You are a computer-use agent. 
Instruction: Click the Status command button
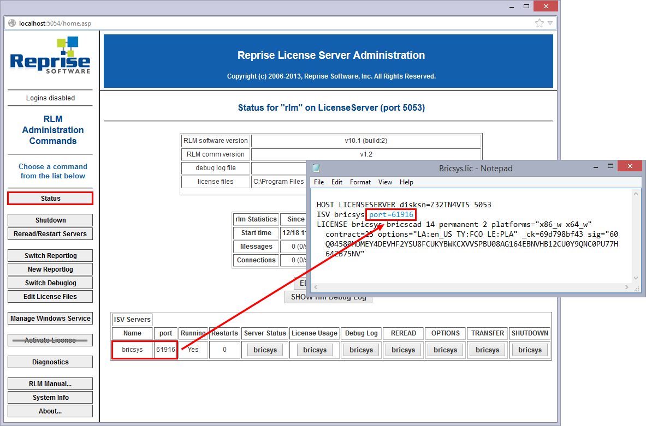(50, 199)
